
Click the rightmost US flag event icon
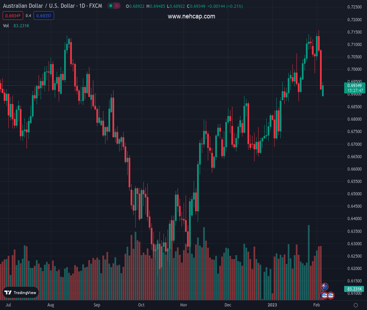(x=330, y=295)
